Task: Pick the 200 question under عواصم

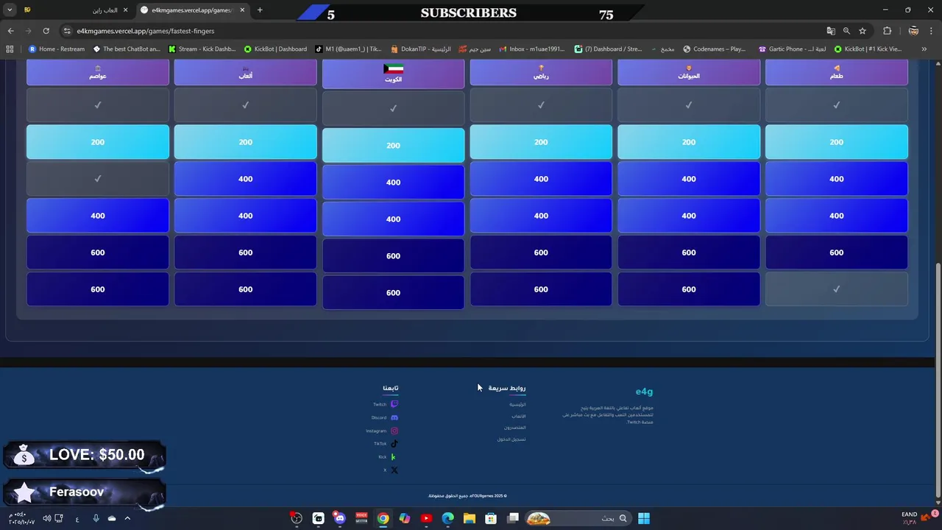Action: pos(98,142)
